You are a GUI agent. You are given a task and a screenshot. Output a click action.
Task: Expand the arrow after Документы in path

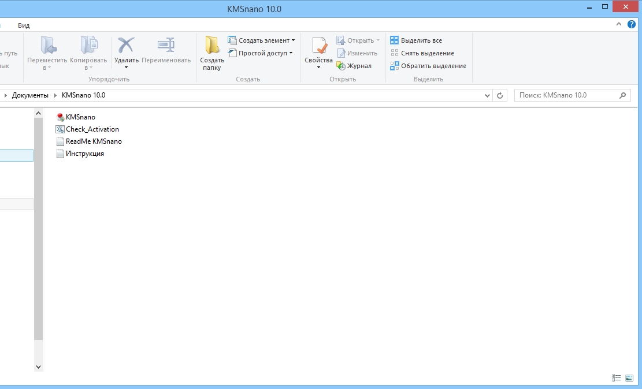(55, 95)
